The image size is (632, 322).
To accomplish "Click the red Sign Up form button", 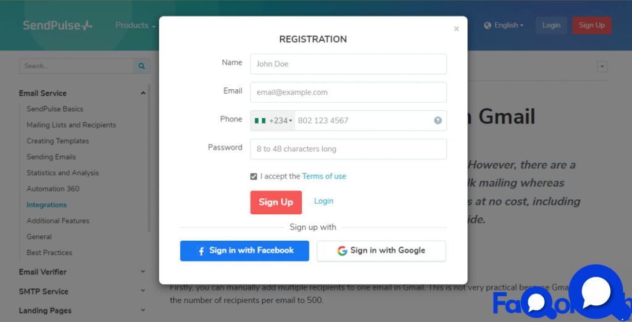I will pos(276,202).
